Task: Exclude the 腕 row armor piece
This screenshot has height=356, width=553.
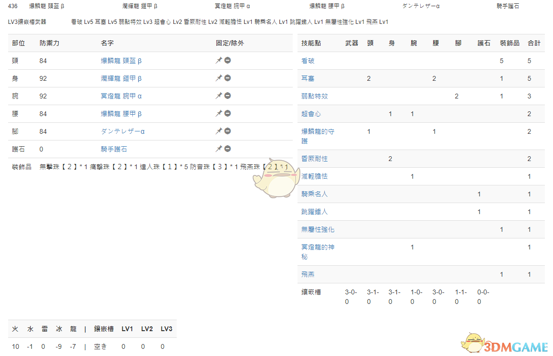Action: [228, 96]
